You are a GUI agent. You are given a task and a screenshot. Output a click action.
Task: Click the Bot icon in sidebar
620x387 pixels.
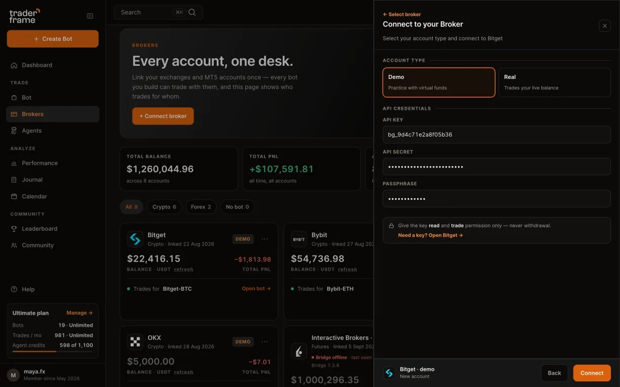coord(14,98)
